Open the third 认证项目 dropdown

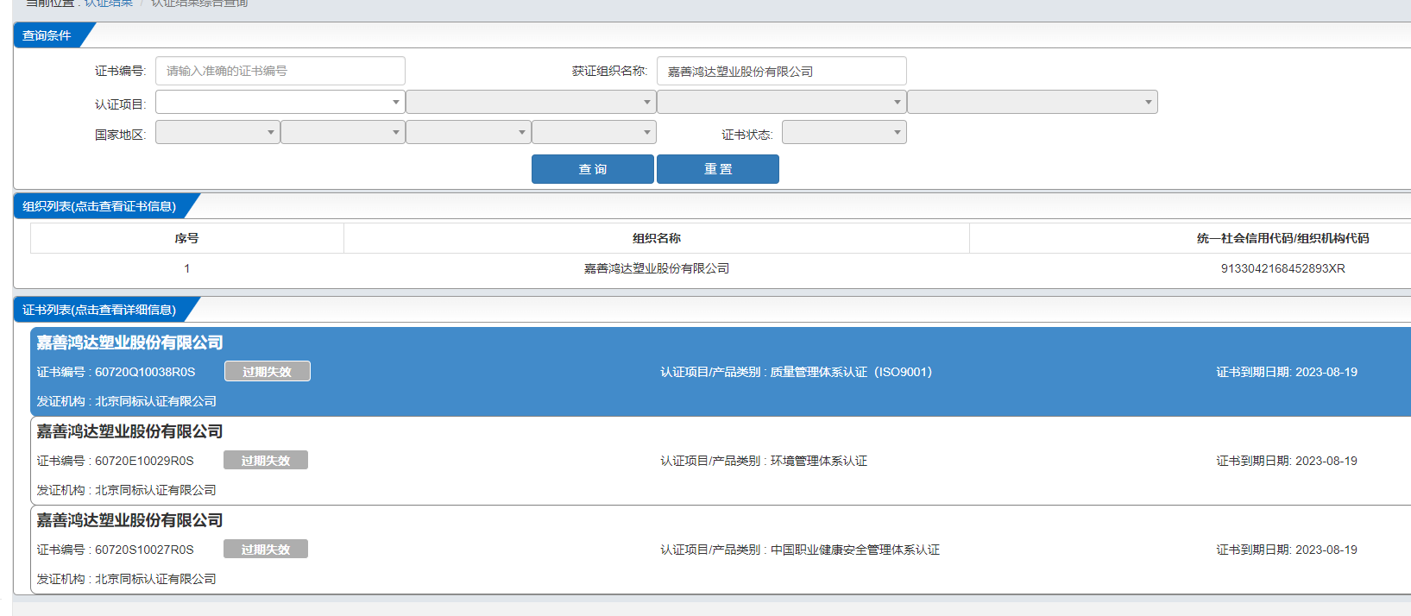click(781, 102)
